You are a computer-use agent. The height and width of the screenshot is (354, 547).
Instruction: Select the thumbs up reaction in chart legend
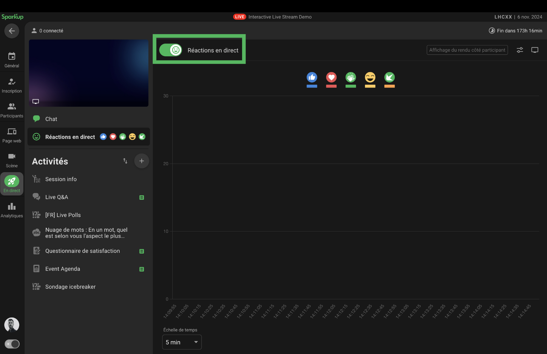point(312,77)
